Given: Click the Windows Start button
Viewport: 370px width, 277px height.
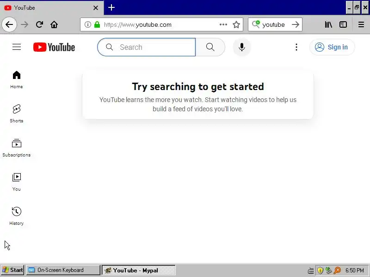Looking at the screenshot, I should tap(12, 270).
